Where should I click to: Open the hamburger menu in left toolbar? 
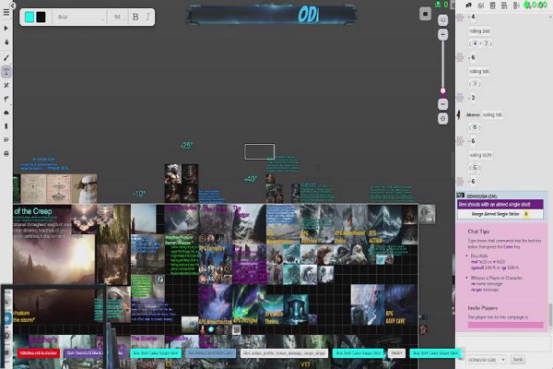[x=6, y=12]
